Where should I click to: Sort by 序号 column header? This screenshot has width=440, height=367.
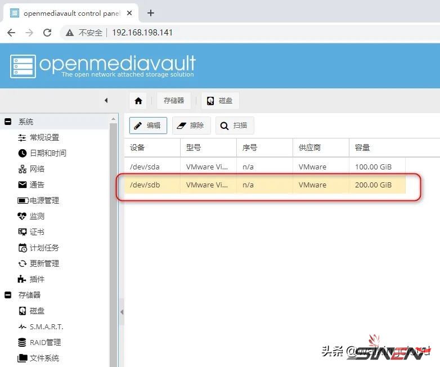point(264,147)
